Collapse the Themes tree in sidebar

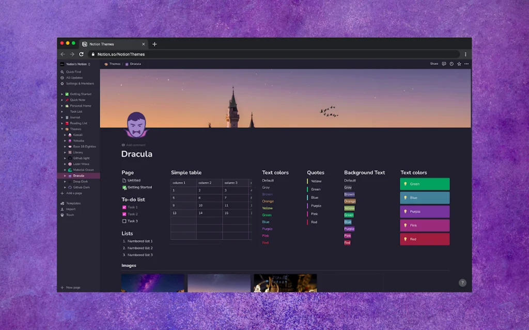[62, 129]
